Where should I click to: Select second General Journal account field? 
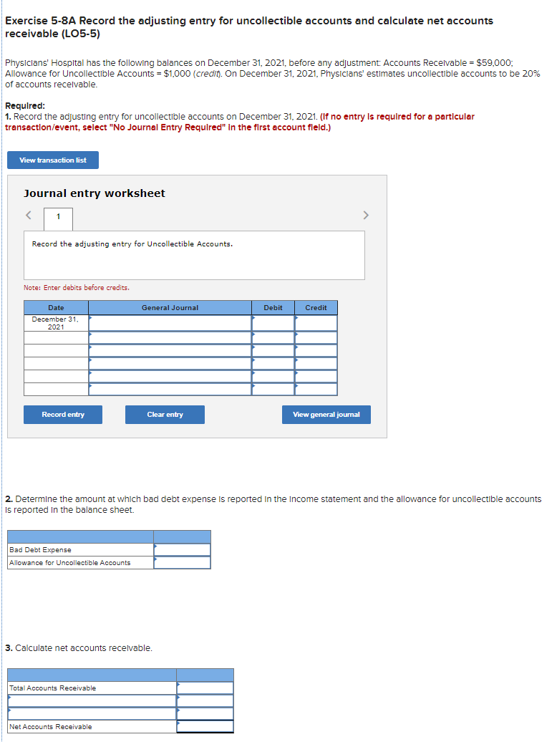[x=170, y=338]
